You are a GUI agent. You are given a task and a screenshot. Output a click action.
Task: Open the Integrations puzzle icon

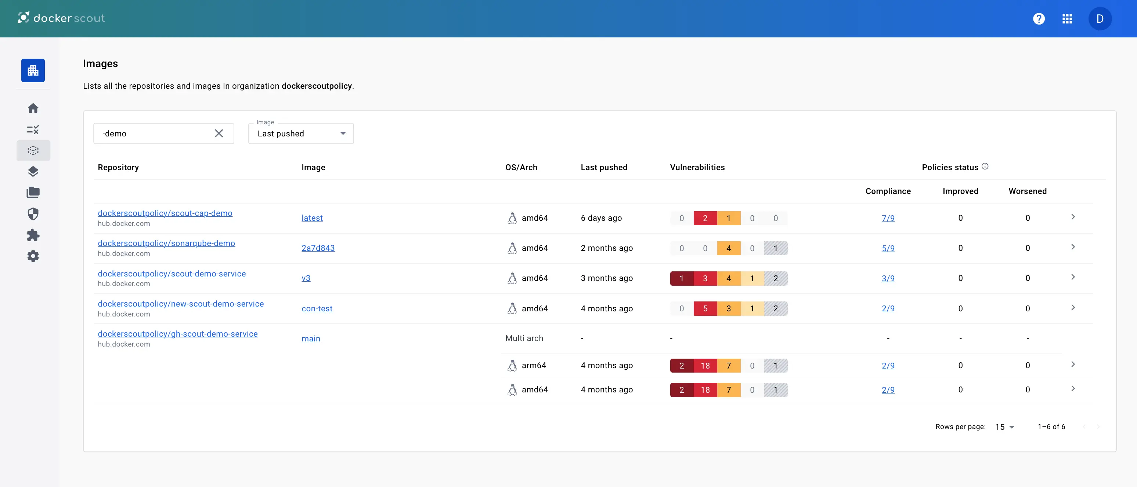pyautogui.click(x=33, y=235)
